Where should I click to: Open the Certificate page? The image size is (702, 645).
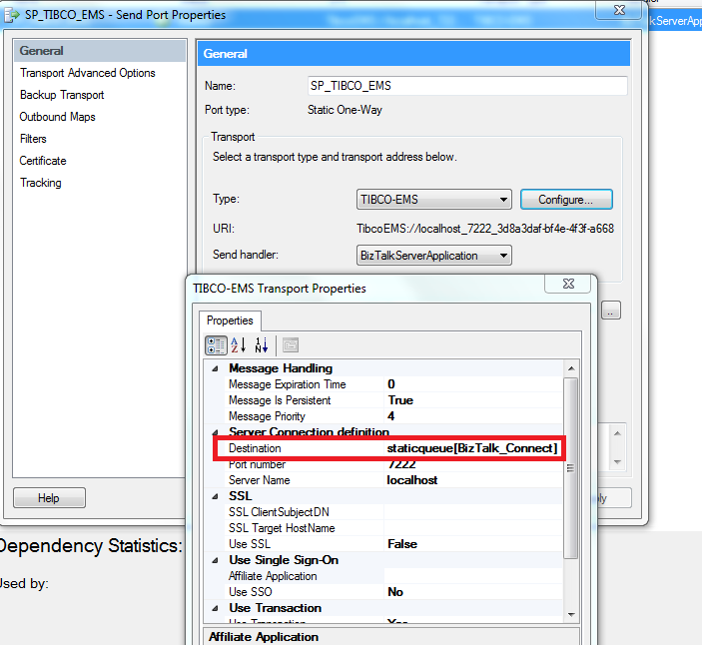point(43,161)
